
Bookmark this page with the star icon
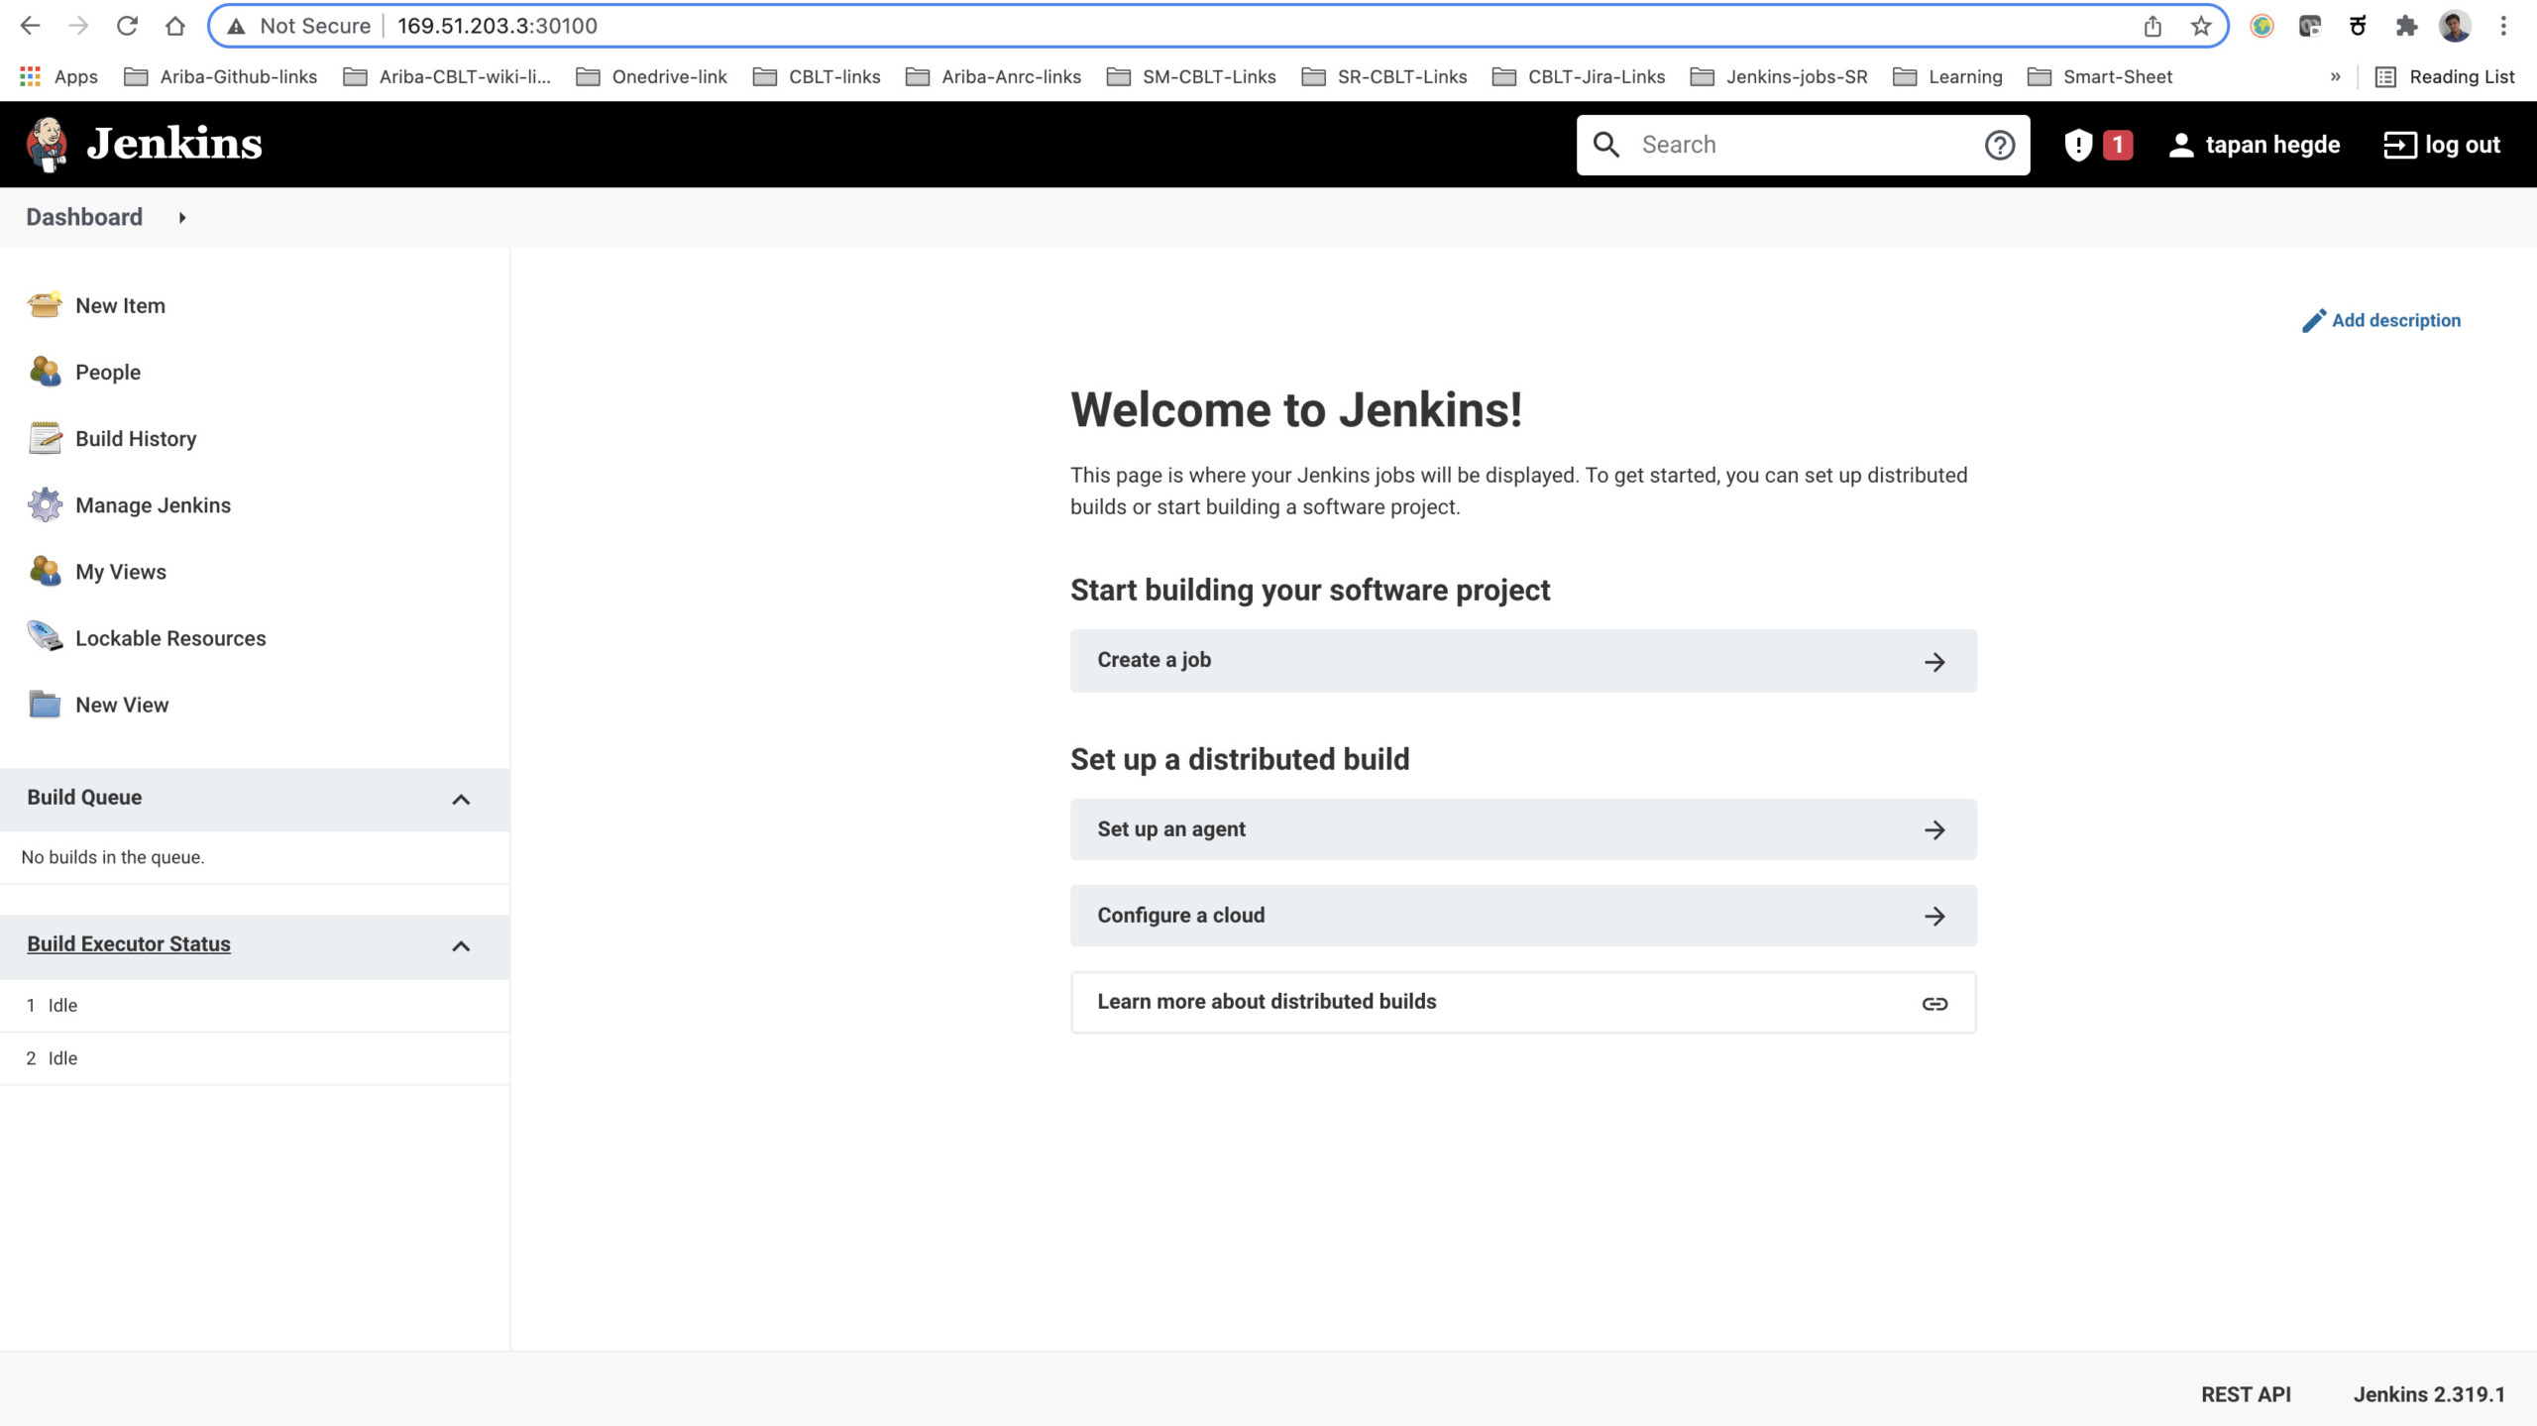[2200, 26]
